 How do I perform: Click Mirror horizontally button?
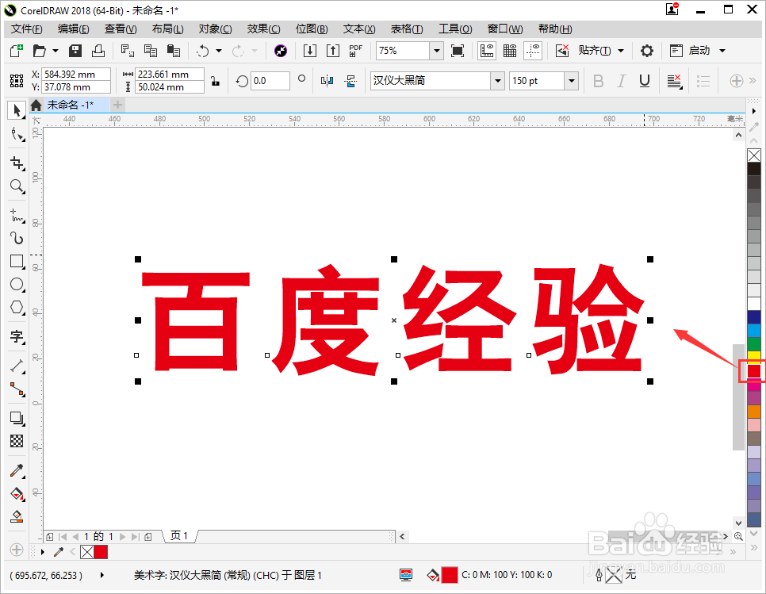click(327, 81)
